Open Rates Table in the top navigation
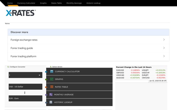Image resolution: width=177 pixels, height=110 pixels. point(56,3)
